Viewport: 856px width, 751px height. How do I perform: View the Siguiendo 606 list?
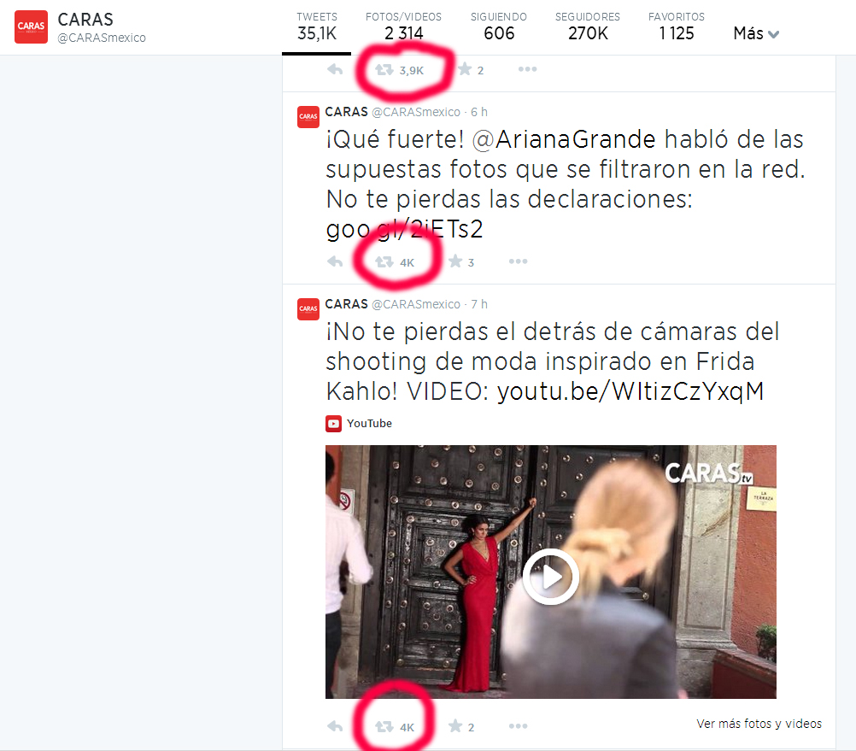(x=499, y=26)
